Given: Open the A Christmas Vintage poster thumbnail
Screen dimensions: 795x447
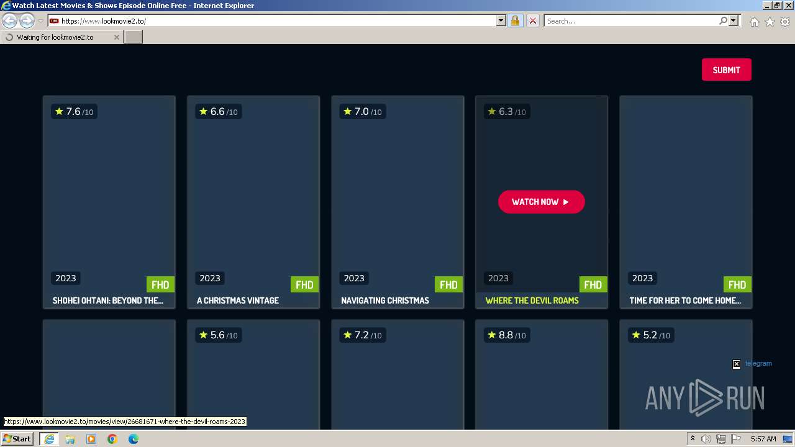Looking at the screenshot, I should [x=253, y=194].
